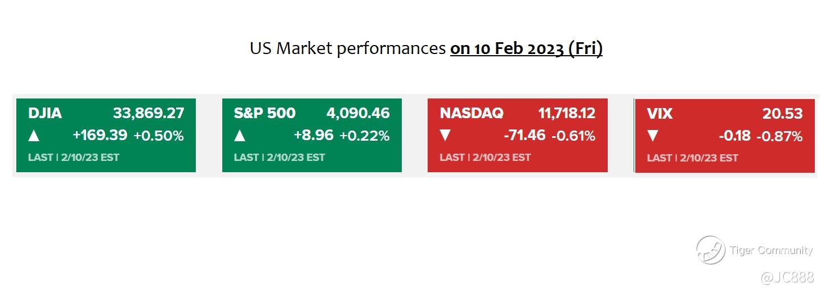This screenshot has height=296, width=830.
Task: Click the Tiger Community logo icon
Action: click(711, 250)
